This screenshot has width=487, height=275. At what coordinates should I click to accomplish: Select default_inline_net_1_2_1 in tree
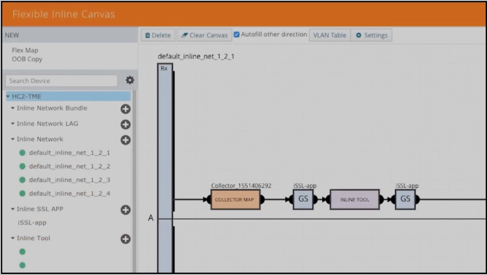point(70,153)
